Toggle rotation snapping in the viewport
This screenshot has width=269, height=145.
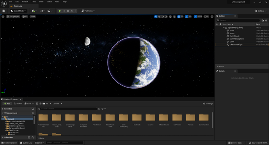[x=187, y=17]
